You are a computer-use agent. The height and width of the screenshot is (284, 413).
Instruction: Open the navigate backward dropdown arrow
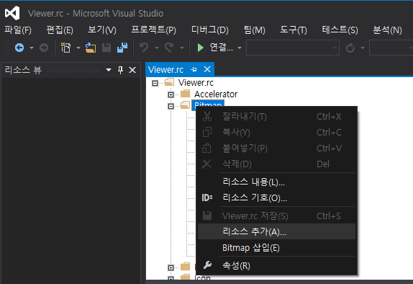coord(32,48)
